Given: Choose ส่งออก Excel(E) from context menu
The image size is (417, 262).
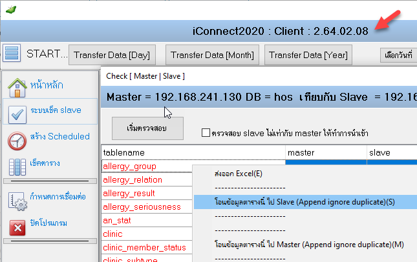Looking at the screenshot, I should tap(239, 174).
